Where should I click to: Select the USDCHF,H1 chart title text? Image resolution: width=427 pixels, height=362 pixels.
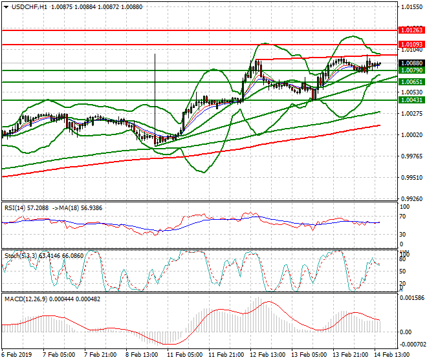[x=29, y=7]
